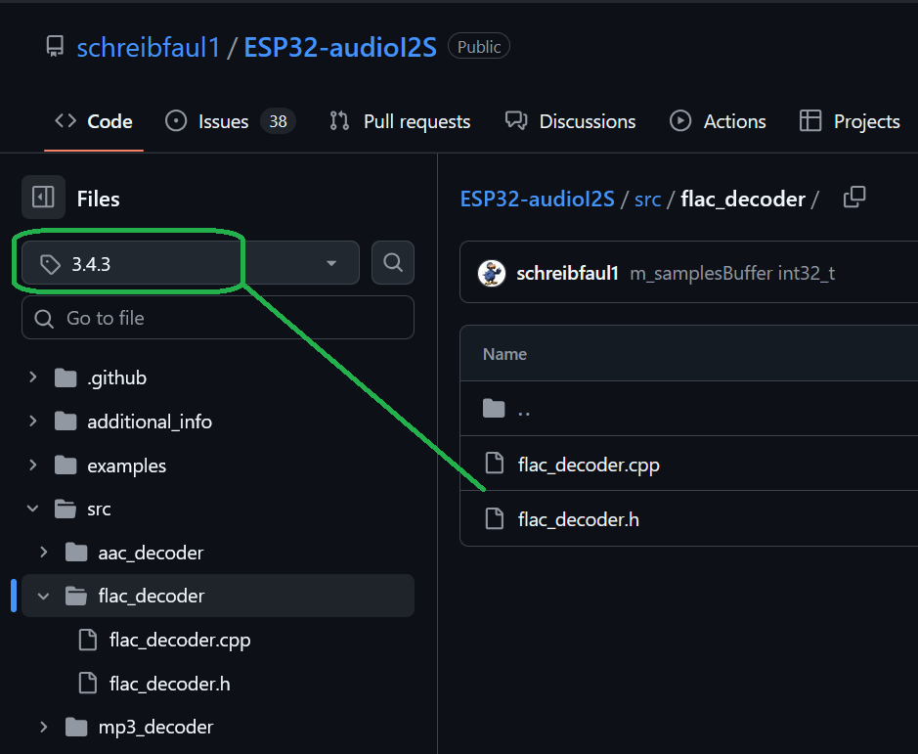The image size is (918, 754).
Task: Click the Go to file search field
Action: coord(217,318)
